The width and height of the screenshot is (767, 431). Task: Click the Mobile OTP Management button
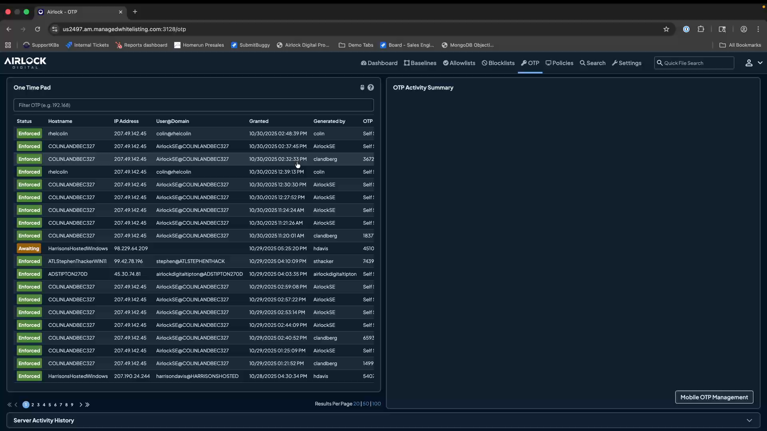(x=714, y=397)
